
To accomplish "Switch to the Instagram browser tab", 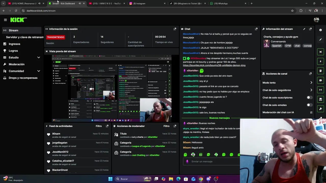I will [147, 4].
